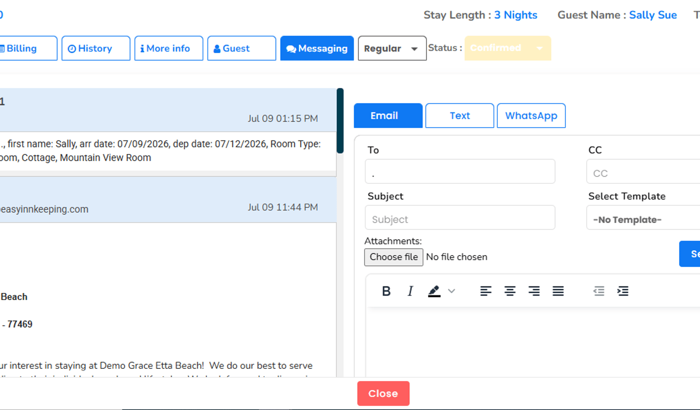This screenshot has height=410, width=700.
Task: Switch to the WhatsApp messaging tab
Action: point(531,116)
